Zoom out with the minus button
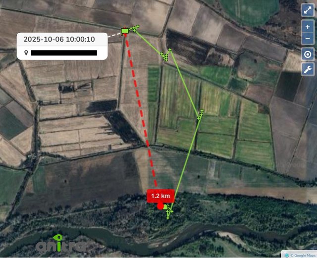 click(308, 39)
